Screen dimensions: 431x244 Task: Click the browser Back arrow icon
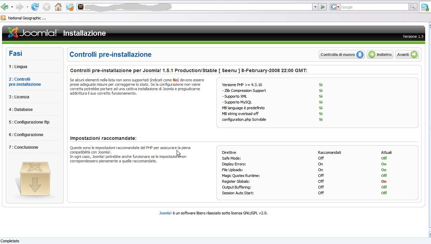coord(4,7)
